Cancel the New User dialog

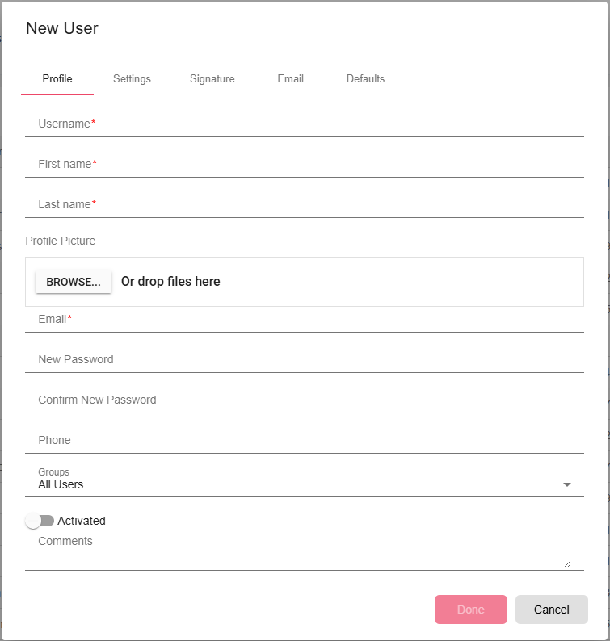click(552, 610)
